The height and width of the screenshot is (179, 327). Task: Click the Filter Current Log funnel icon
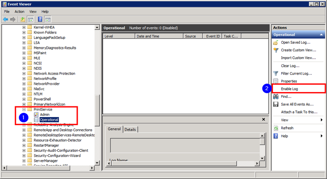[x=276, y=73]
